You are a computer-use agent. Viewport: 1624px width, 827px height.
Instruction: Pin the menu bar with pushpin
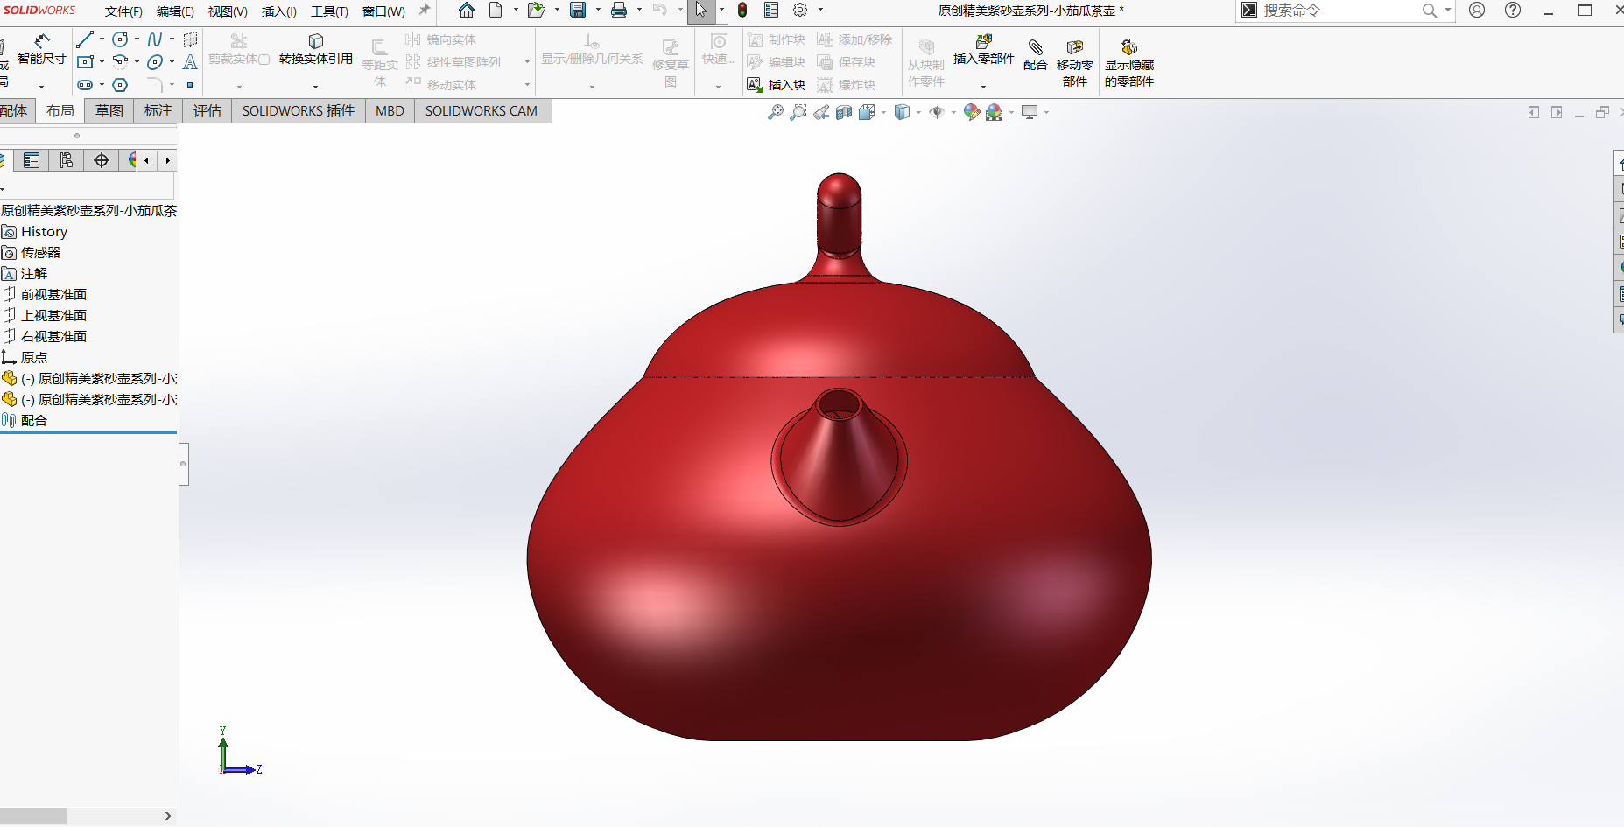point(425,11)
